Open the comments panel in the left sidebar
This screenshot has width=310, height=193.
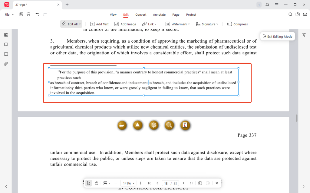[6, 54]
